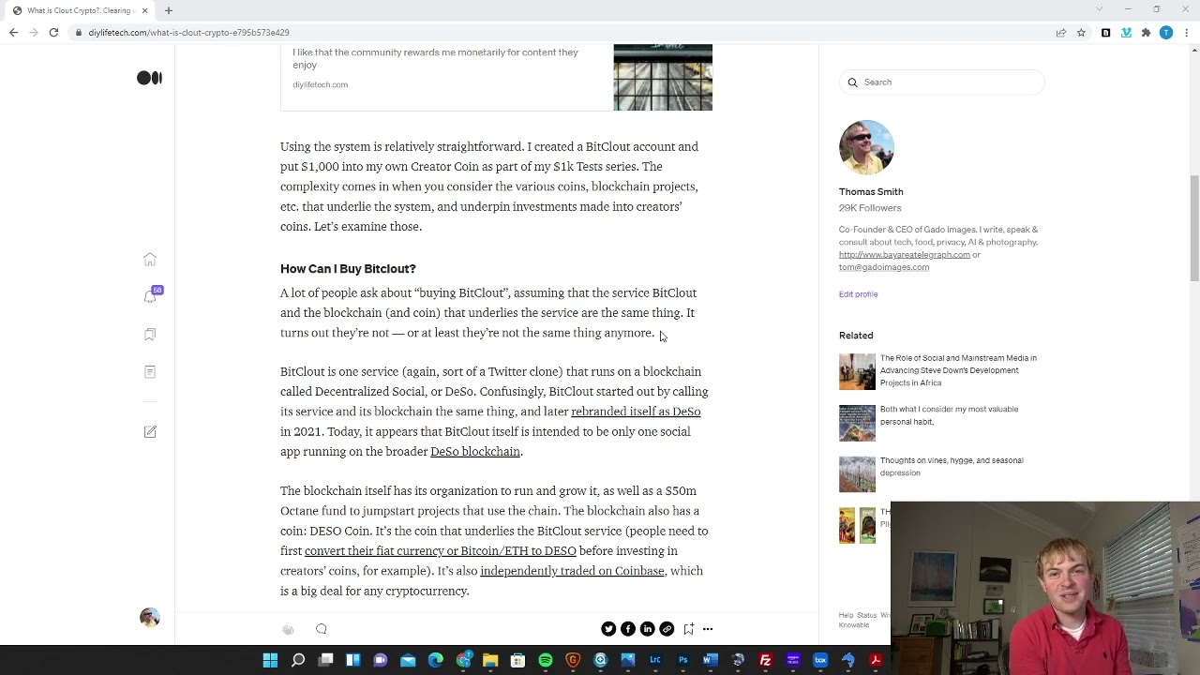The height and width of the screenshot is (675, 1200).
Task: Click the share page icon in address bar
Action: [1061, 33]
